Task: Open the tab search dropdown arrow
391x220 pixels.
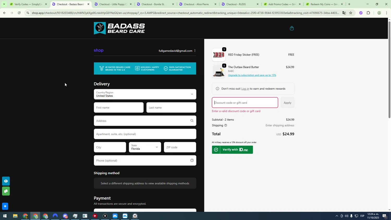Action: (x=4, y=4)
